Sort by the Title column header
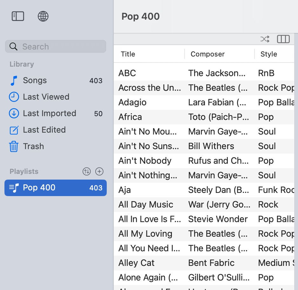298x290 pixels. [x=128, y=54]
